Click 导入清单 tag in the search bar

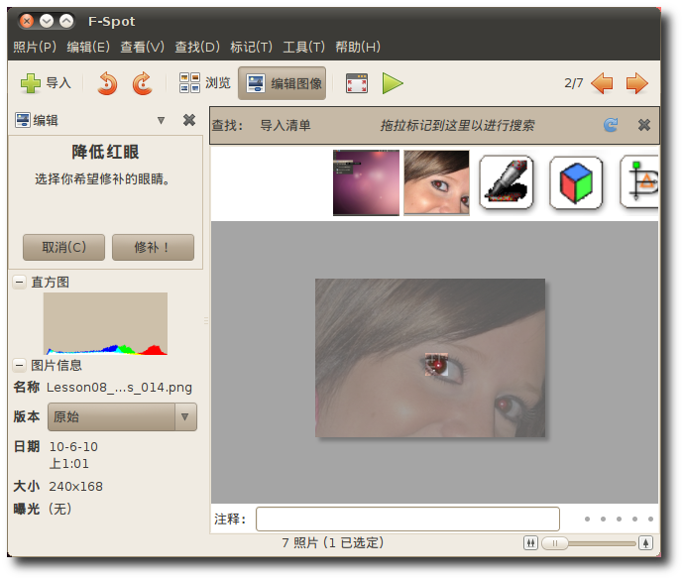(x=285, y=126)
